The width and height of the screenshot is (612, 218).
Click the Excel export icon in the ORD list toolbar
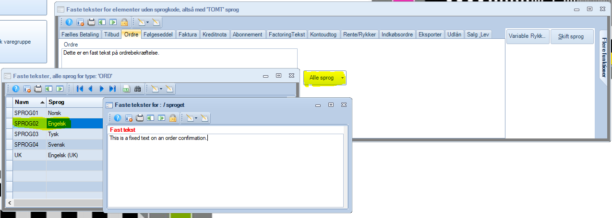pos(126,89)
